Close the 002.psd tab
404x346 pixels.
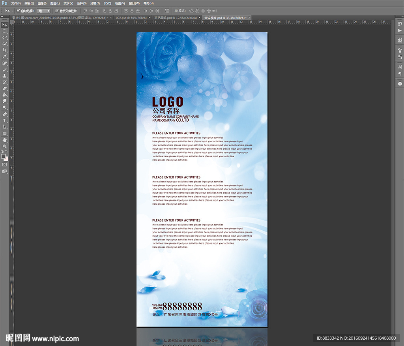(x=149, y=18)
